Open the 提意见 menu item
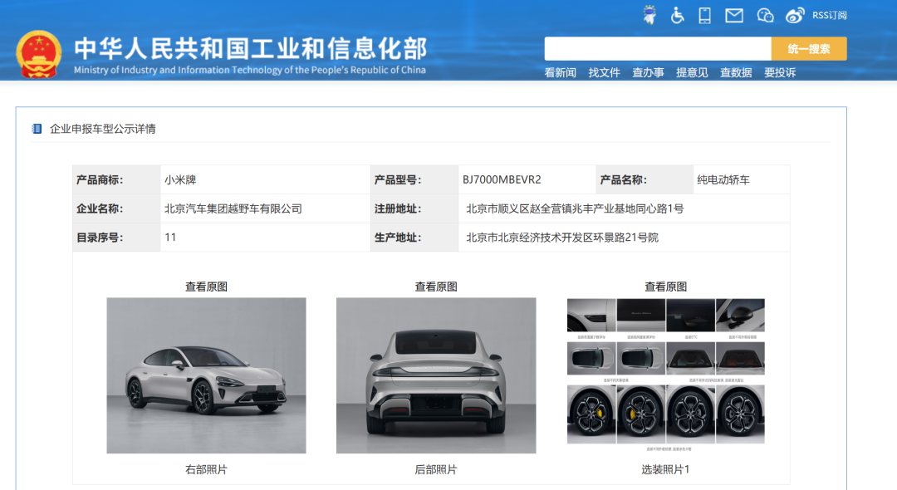Screen dimensions: 897x490 pyautogui.click(x=693, y=72)
